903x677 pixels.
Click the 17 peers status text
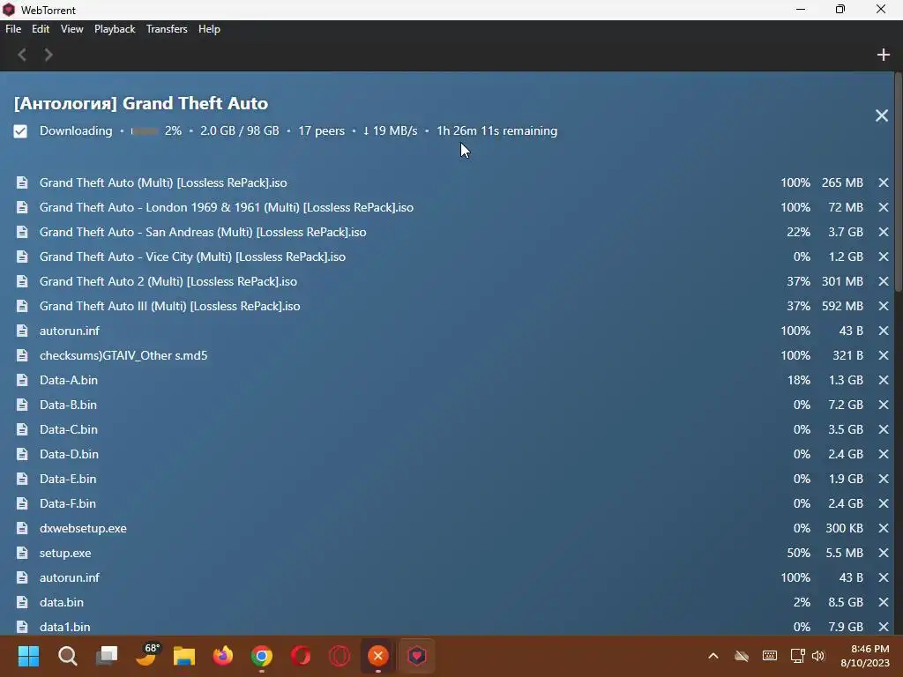pyautogui.click(x=321, y=131)
